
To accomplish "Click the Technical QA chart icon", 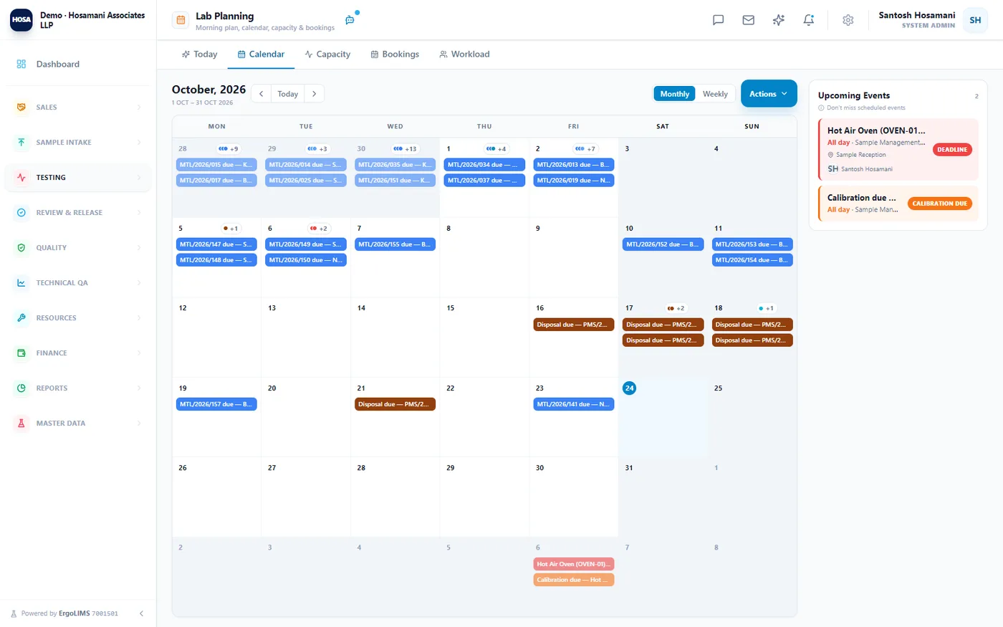I will point(21,282).
